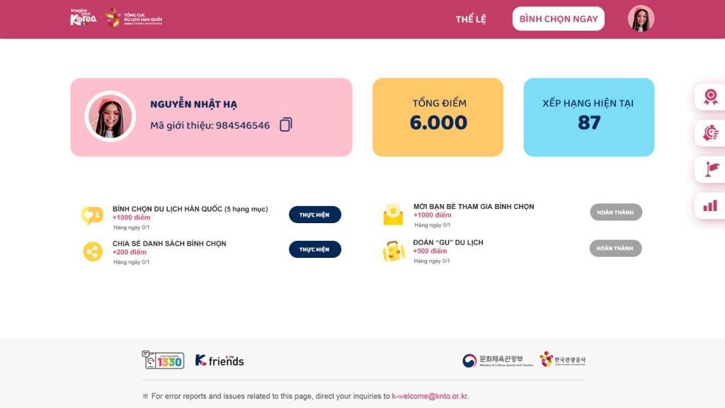Screen dimensions: 725x408
Task: Click the heart vote task icon
Action: [x=92, y=215]
